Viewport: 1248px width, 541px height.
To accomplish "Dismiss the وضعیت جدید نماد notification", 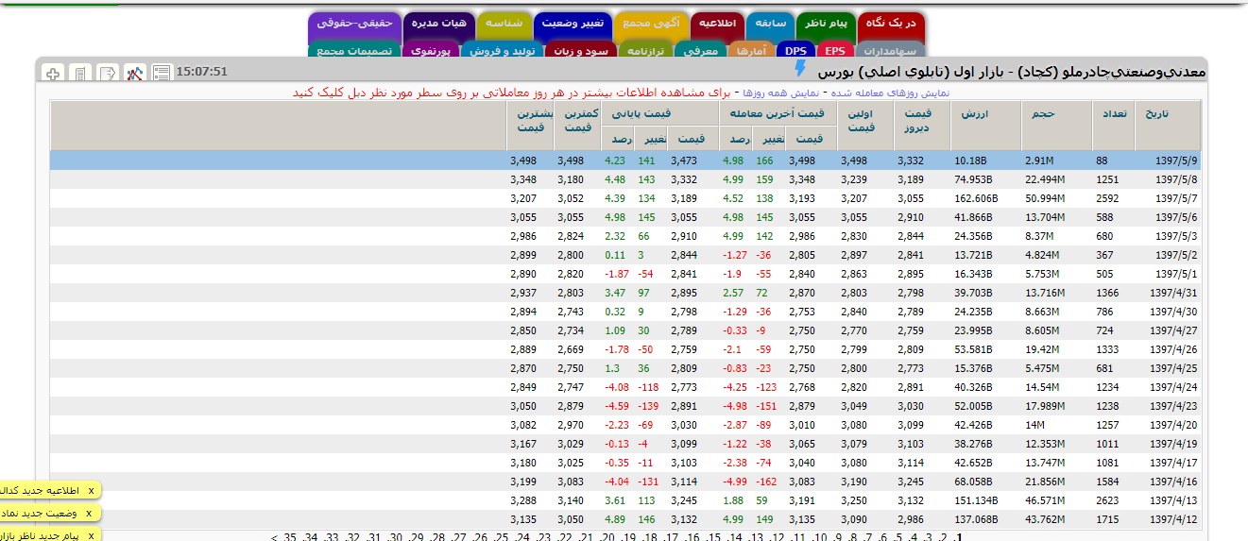I will coord(89,514).
